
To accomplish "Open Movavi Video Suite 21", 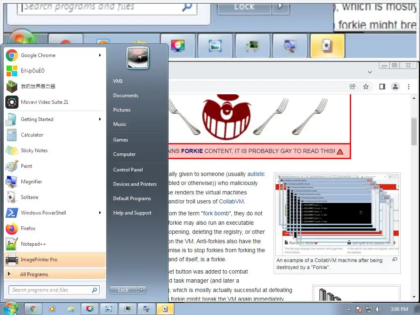I will [x=55, y=102].
